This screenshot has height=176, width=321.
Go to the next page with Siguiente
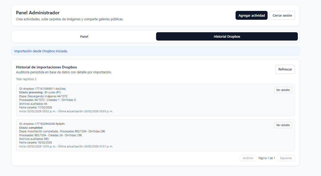pyautogui.click(x=286, y=158)
